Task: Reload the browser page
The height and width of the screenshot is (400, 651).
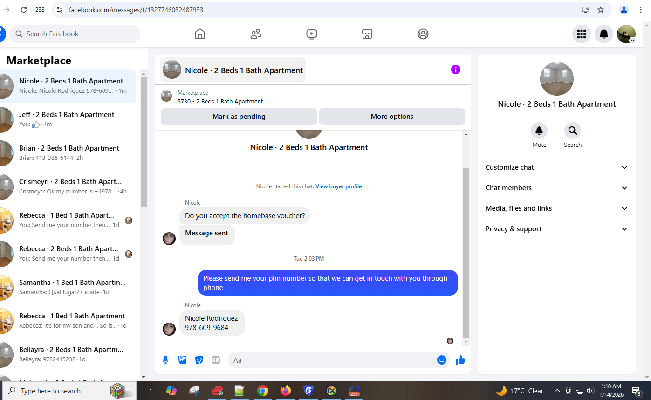Action: coord(24,10)
